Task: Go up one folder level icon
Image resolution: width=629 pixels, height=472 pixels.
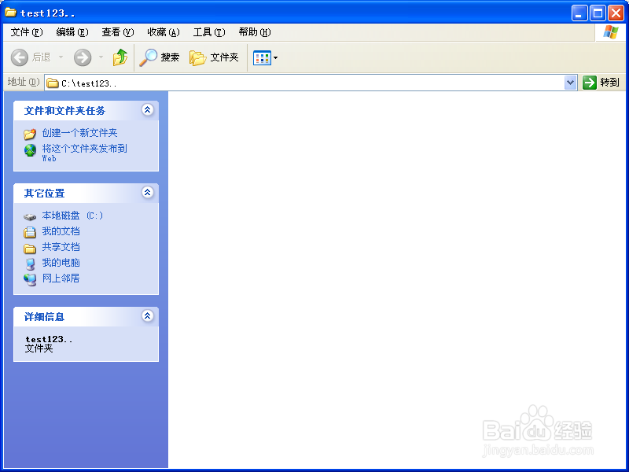Action: click(120, 57)
